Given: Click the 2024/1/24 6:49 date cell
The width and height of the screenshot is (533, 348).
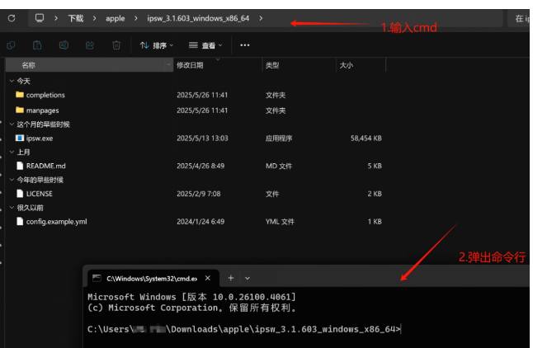Looking at the screenshot, I should point(200,222).
